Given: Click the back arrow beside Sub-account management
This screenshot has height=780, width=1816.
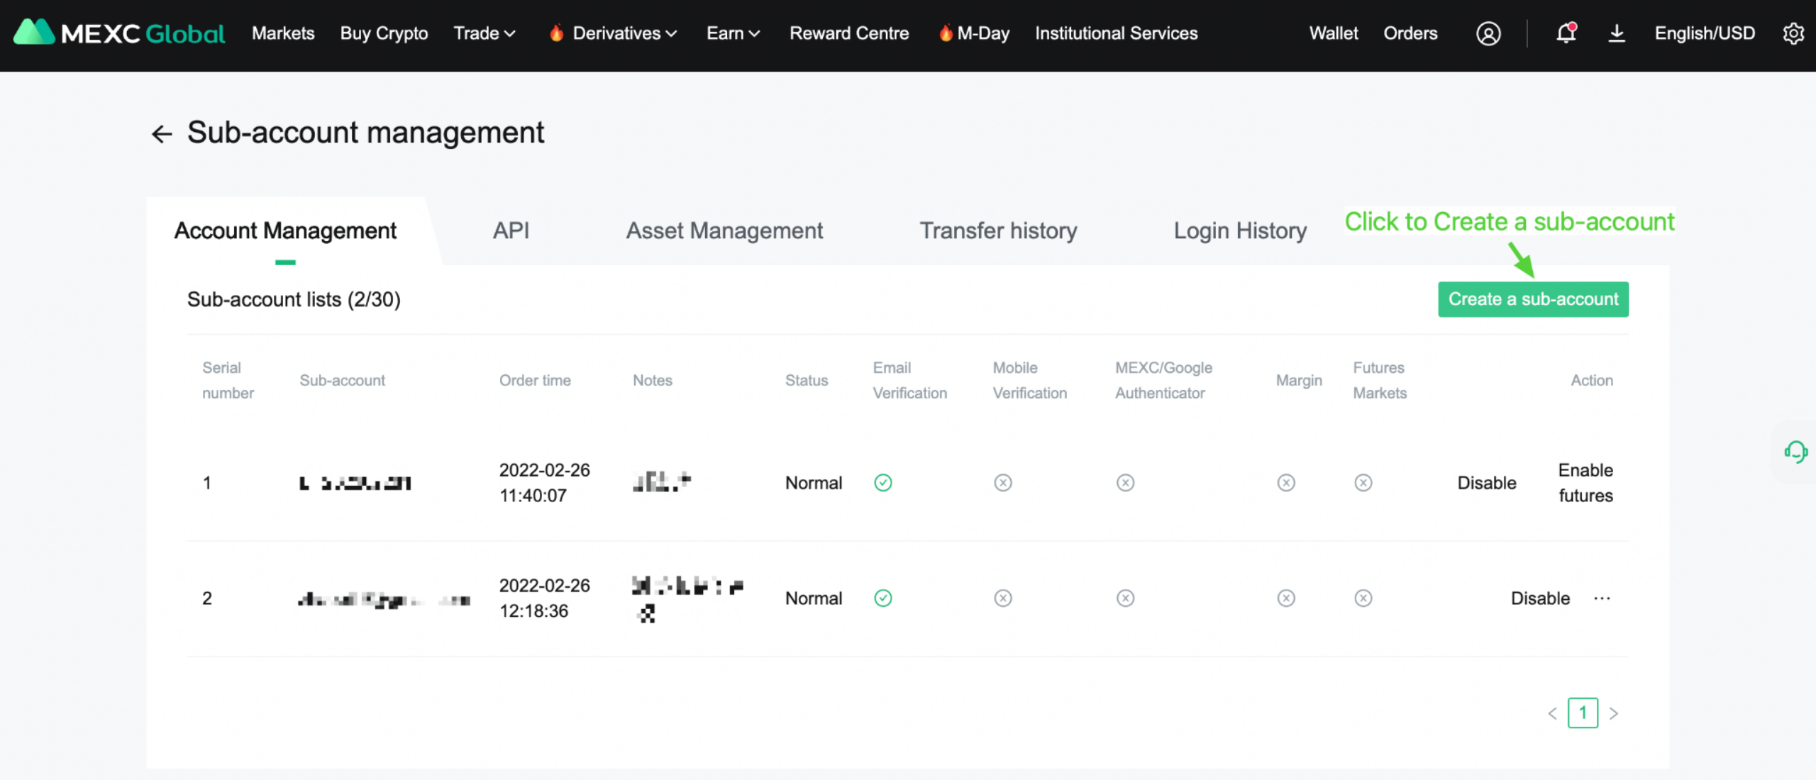Looking at the screenshot, I should click(162, 133).
